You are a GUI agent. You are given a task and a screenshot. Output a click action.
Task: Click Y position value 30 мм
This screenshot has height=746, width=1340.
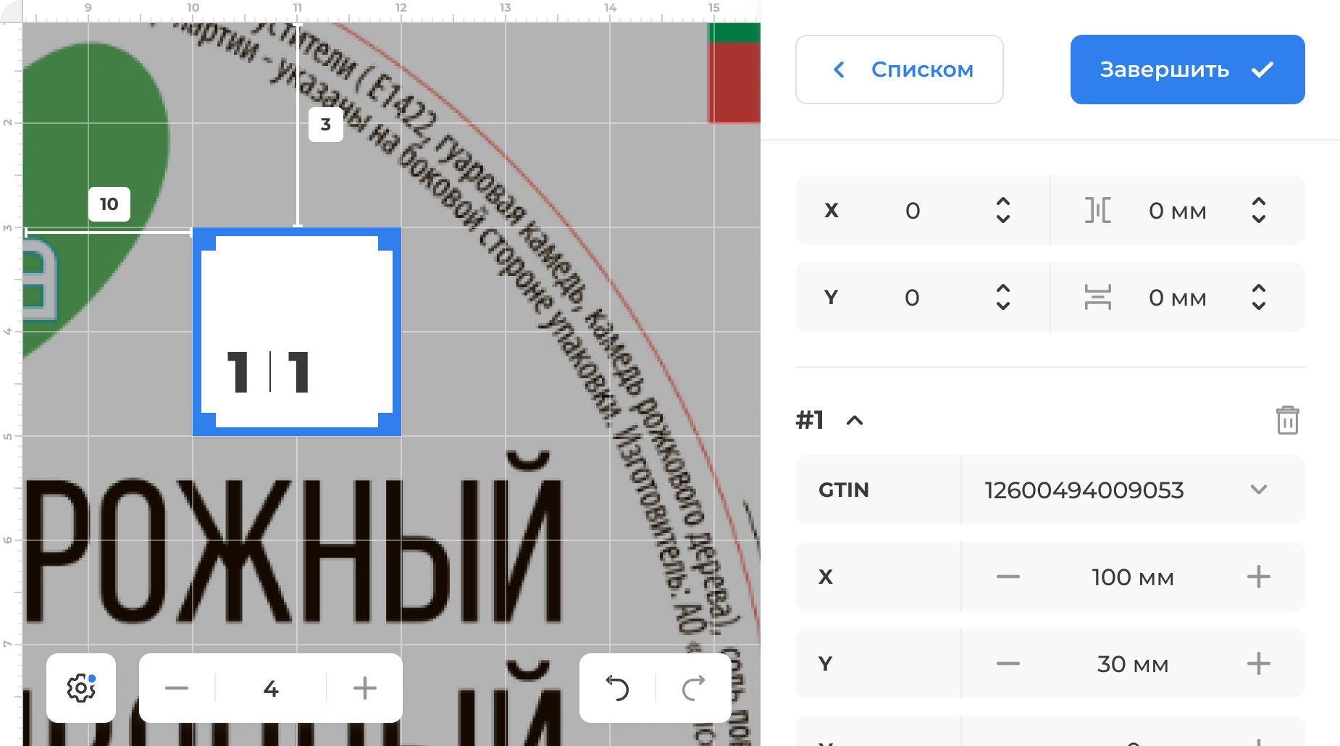coord(1133,664)
